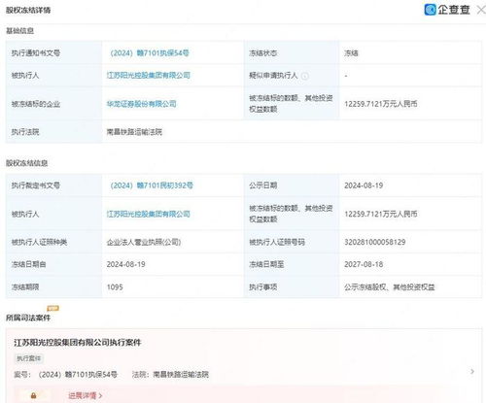Viewport: 486px width, 403px height.
Task: Select the 冻结 status value
Action: [351, 53]
